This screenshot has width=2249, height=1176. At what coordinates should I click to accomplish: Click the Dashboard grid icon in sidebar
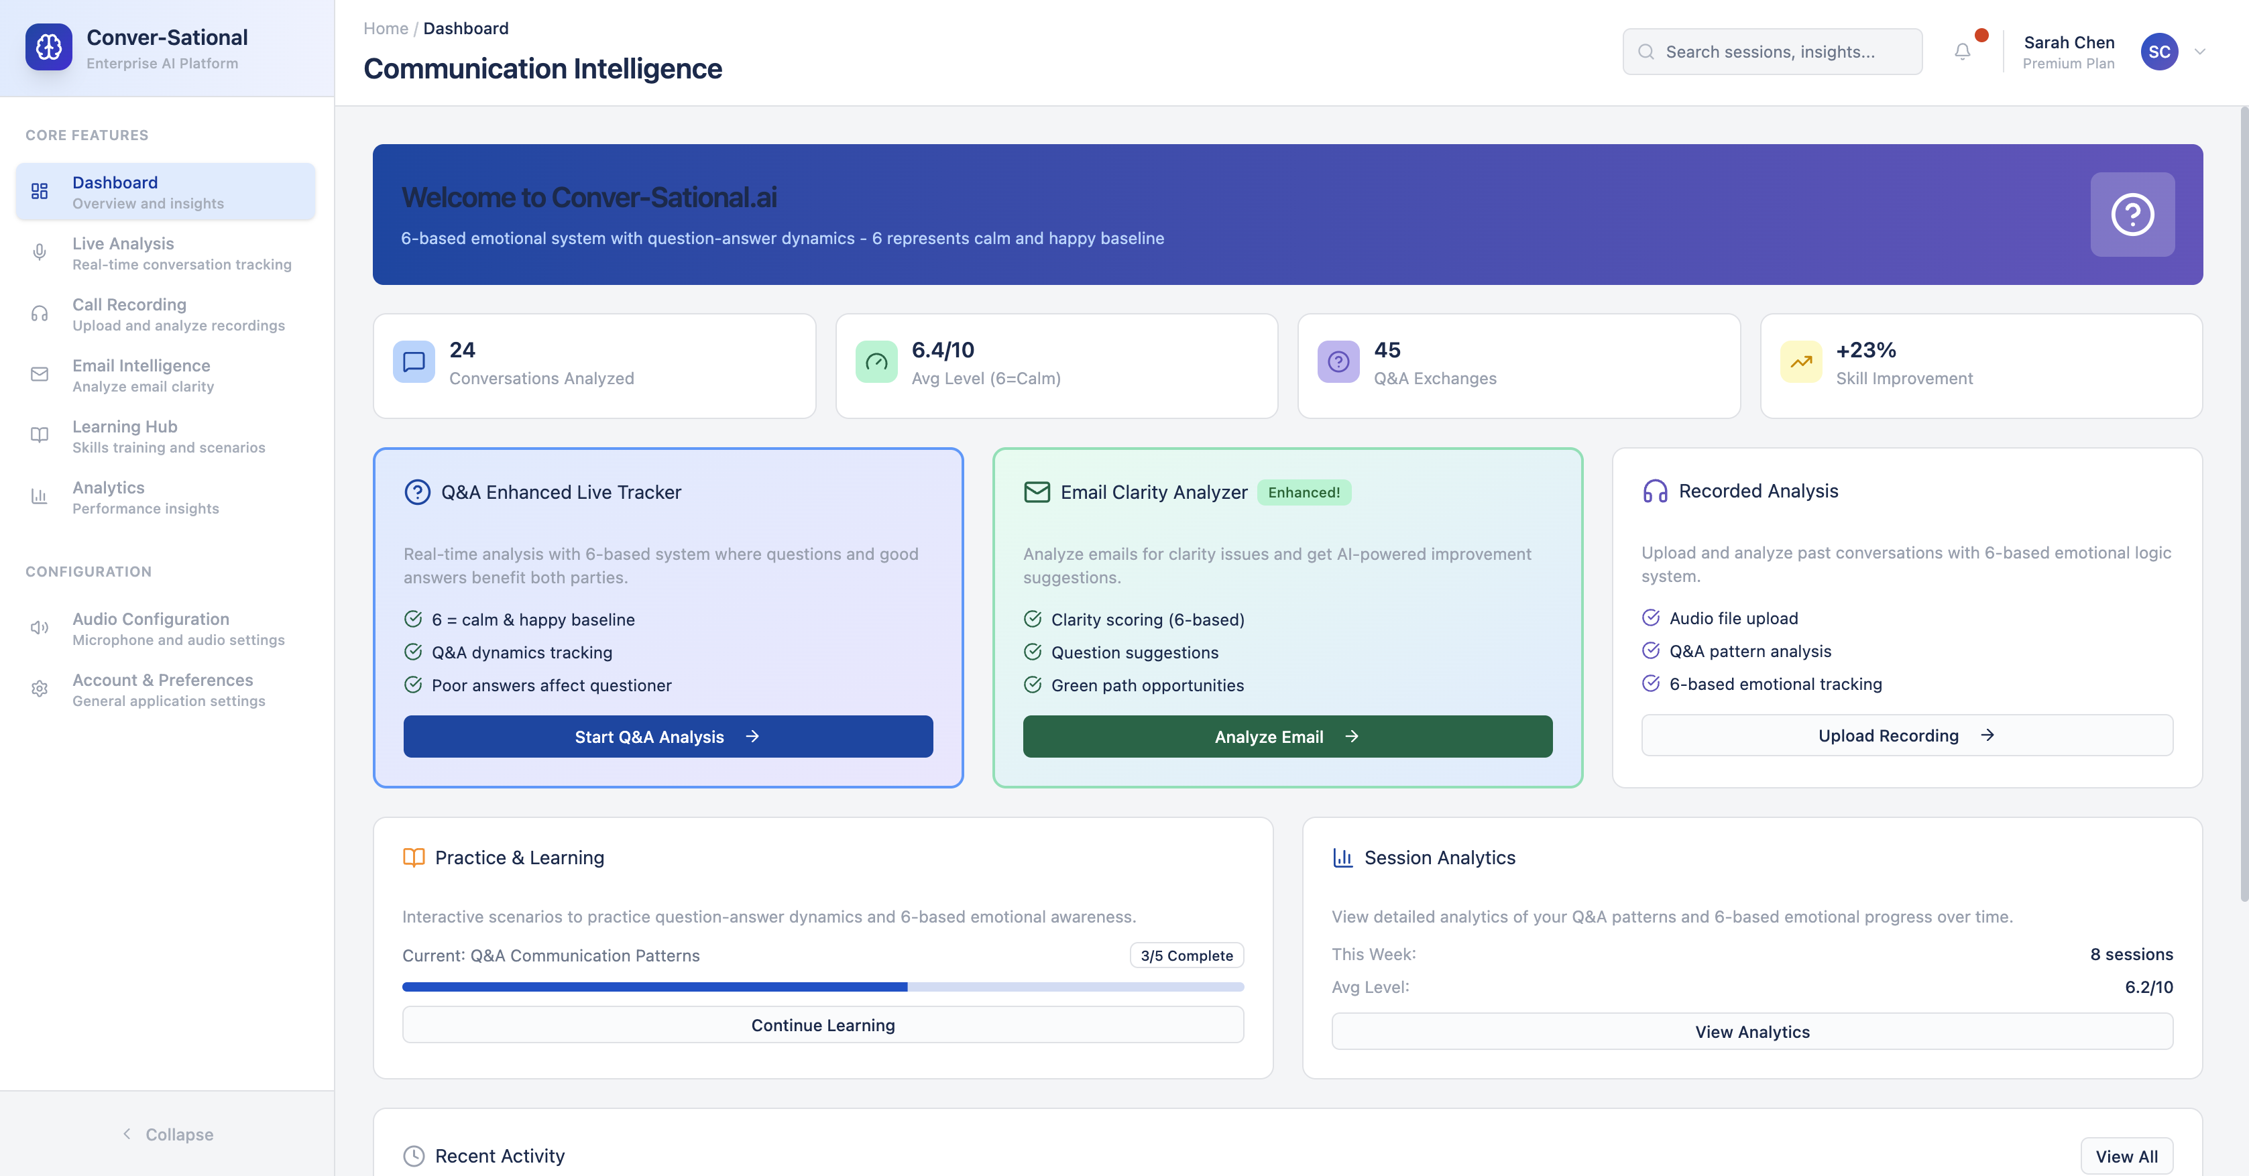40,191
